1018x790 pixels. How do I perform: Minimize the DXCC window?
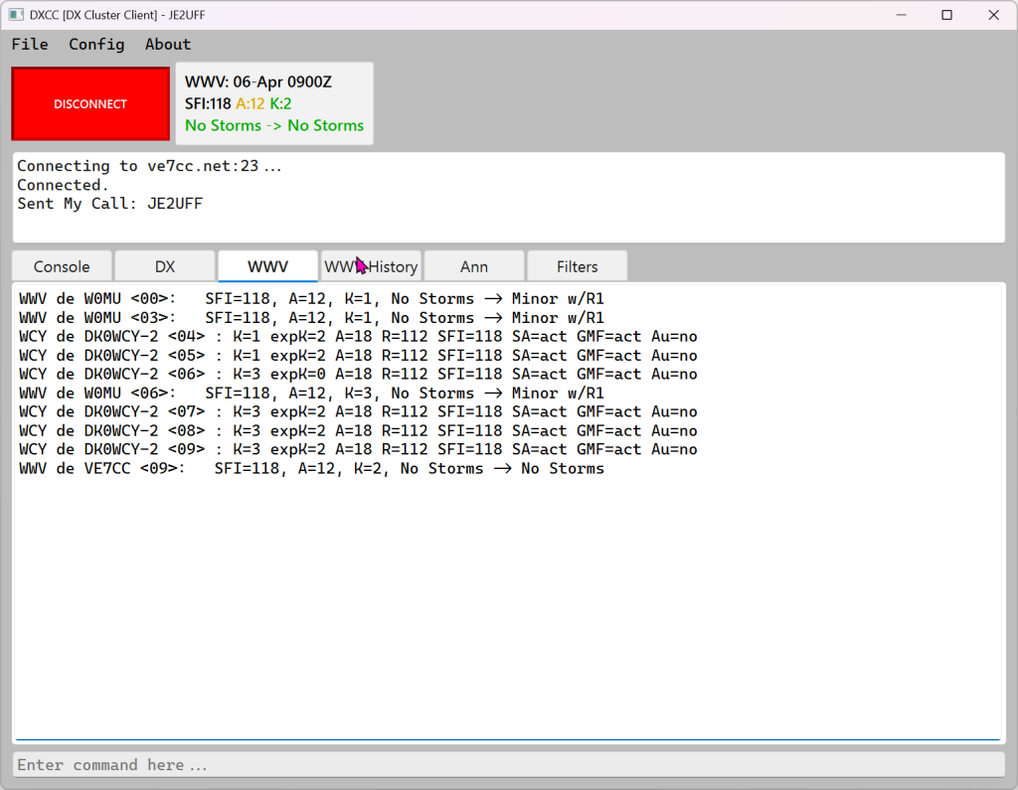click(x=901, y=15)
